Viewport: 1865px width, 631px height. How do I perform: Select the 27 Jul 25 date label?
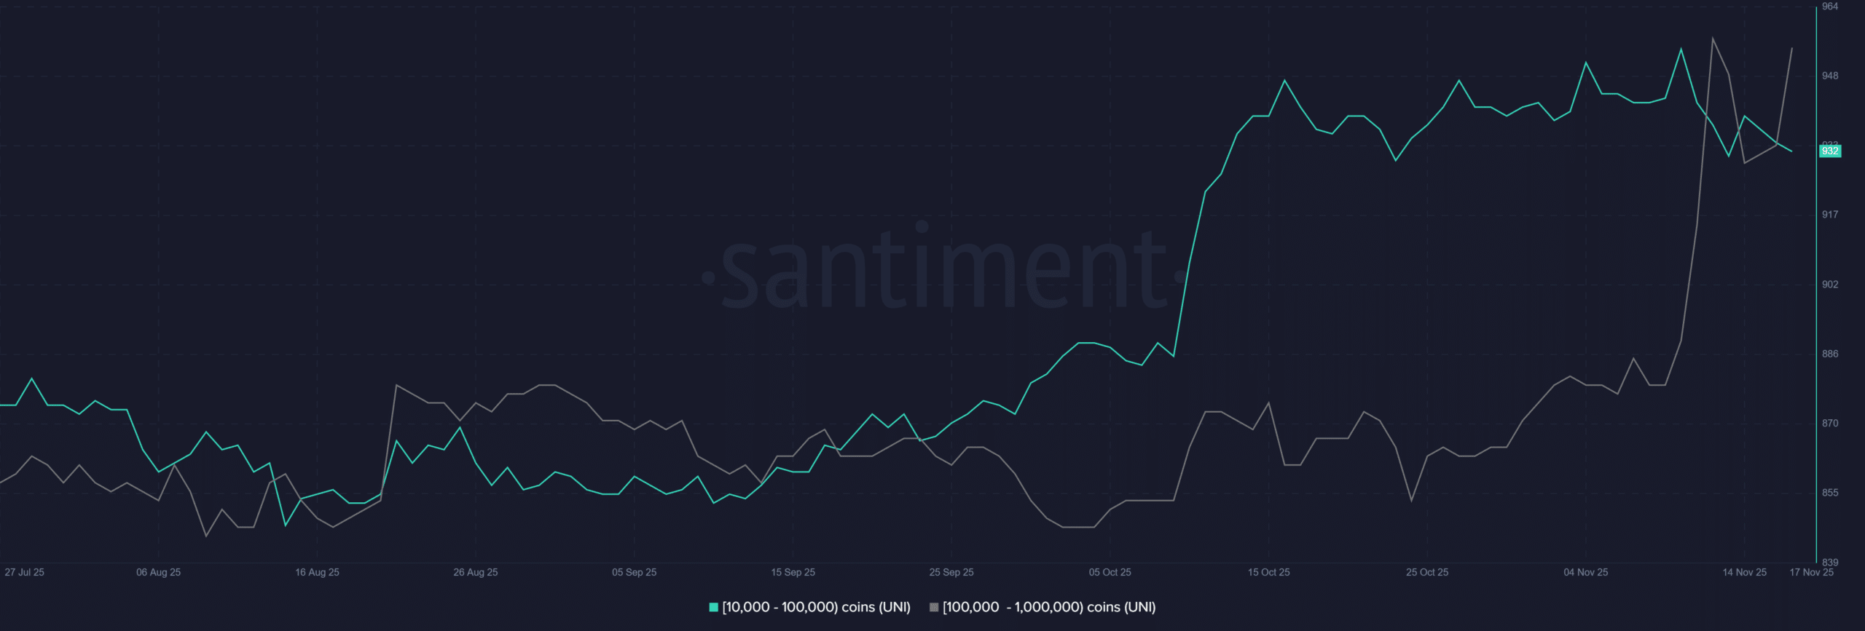pyautogui.click(x=25, y=572)
